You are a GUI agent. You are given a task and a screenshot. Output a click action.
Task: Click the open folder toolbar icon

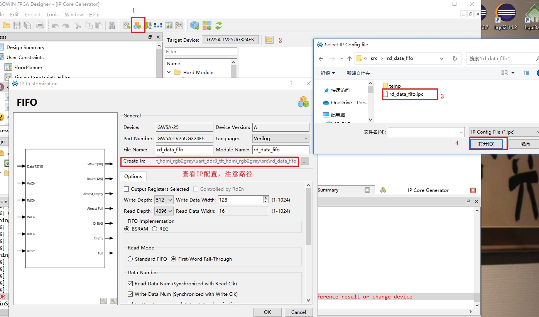pos(7,25)
